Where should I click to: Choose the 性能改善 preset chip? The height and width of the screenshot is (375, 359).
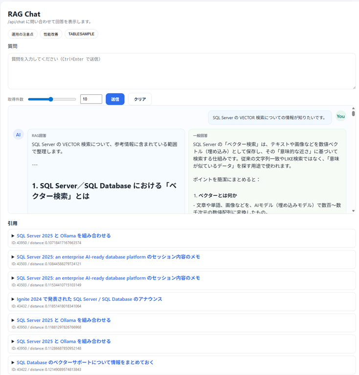51,34
